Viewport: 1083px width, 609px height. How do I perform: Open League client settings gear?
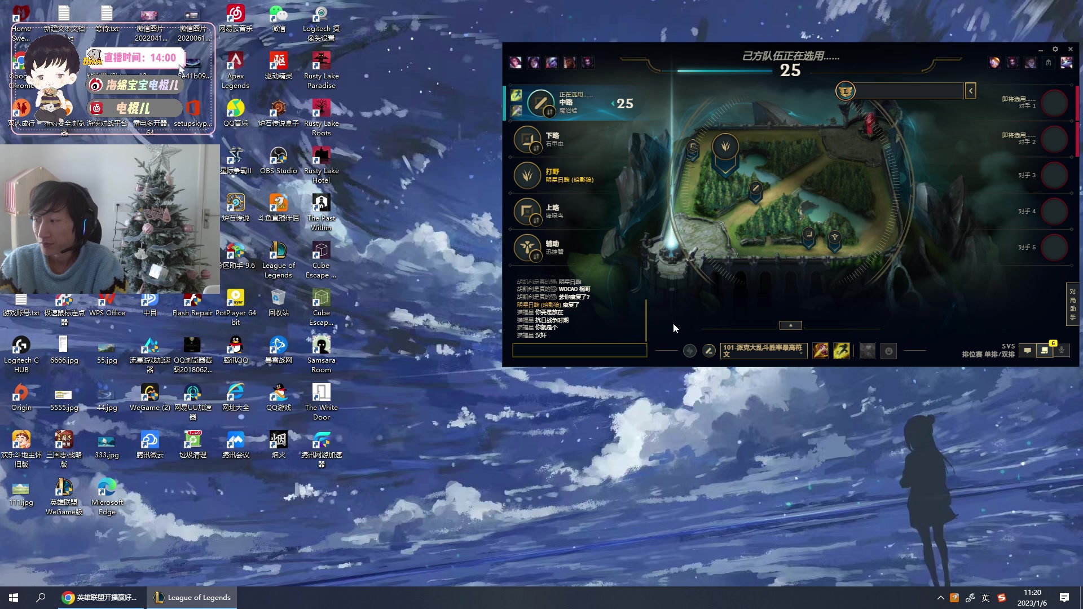coord(1055,49)
